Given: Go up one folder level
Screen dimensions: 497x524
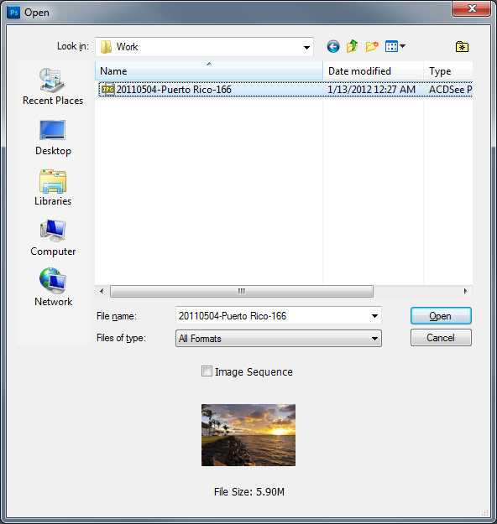Looking at the screenshot, I should [352, 46].
